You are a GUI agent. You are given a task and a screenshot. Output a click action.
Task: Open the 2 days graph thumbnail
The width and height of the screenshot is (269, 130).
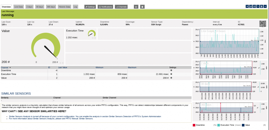[230, 70]
